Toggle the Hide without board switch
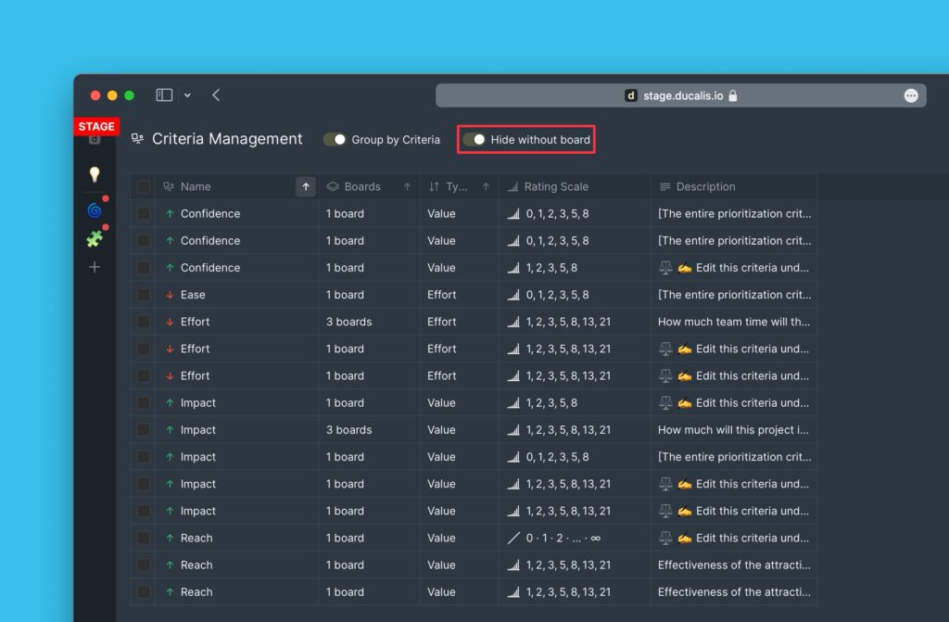The height and width of the screenshot is (622, 949). point(474,139)
